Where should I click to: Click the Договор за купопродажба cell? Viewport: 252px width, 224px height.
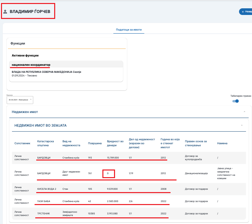coord(193,158)
